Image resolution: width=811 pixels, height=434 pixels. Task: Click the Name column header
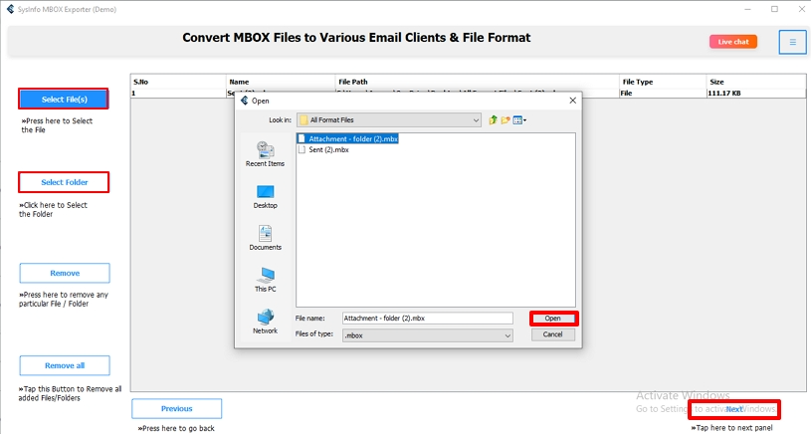(281, 82)
